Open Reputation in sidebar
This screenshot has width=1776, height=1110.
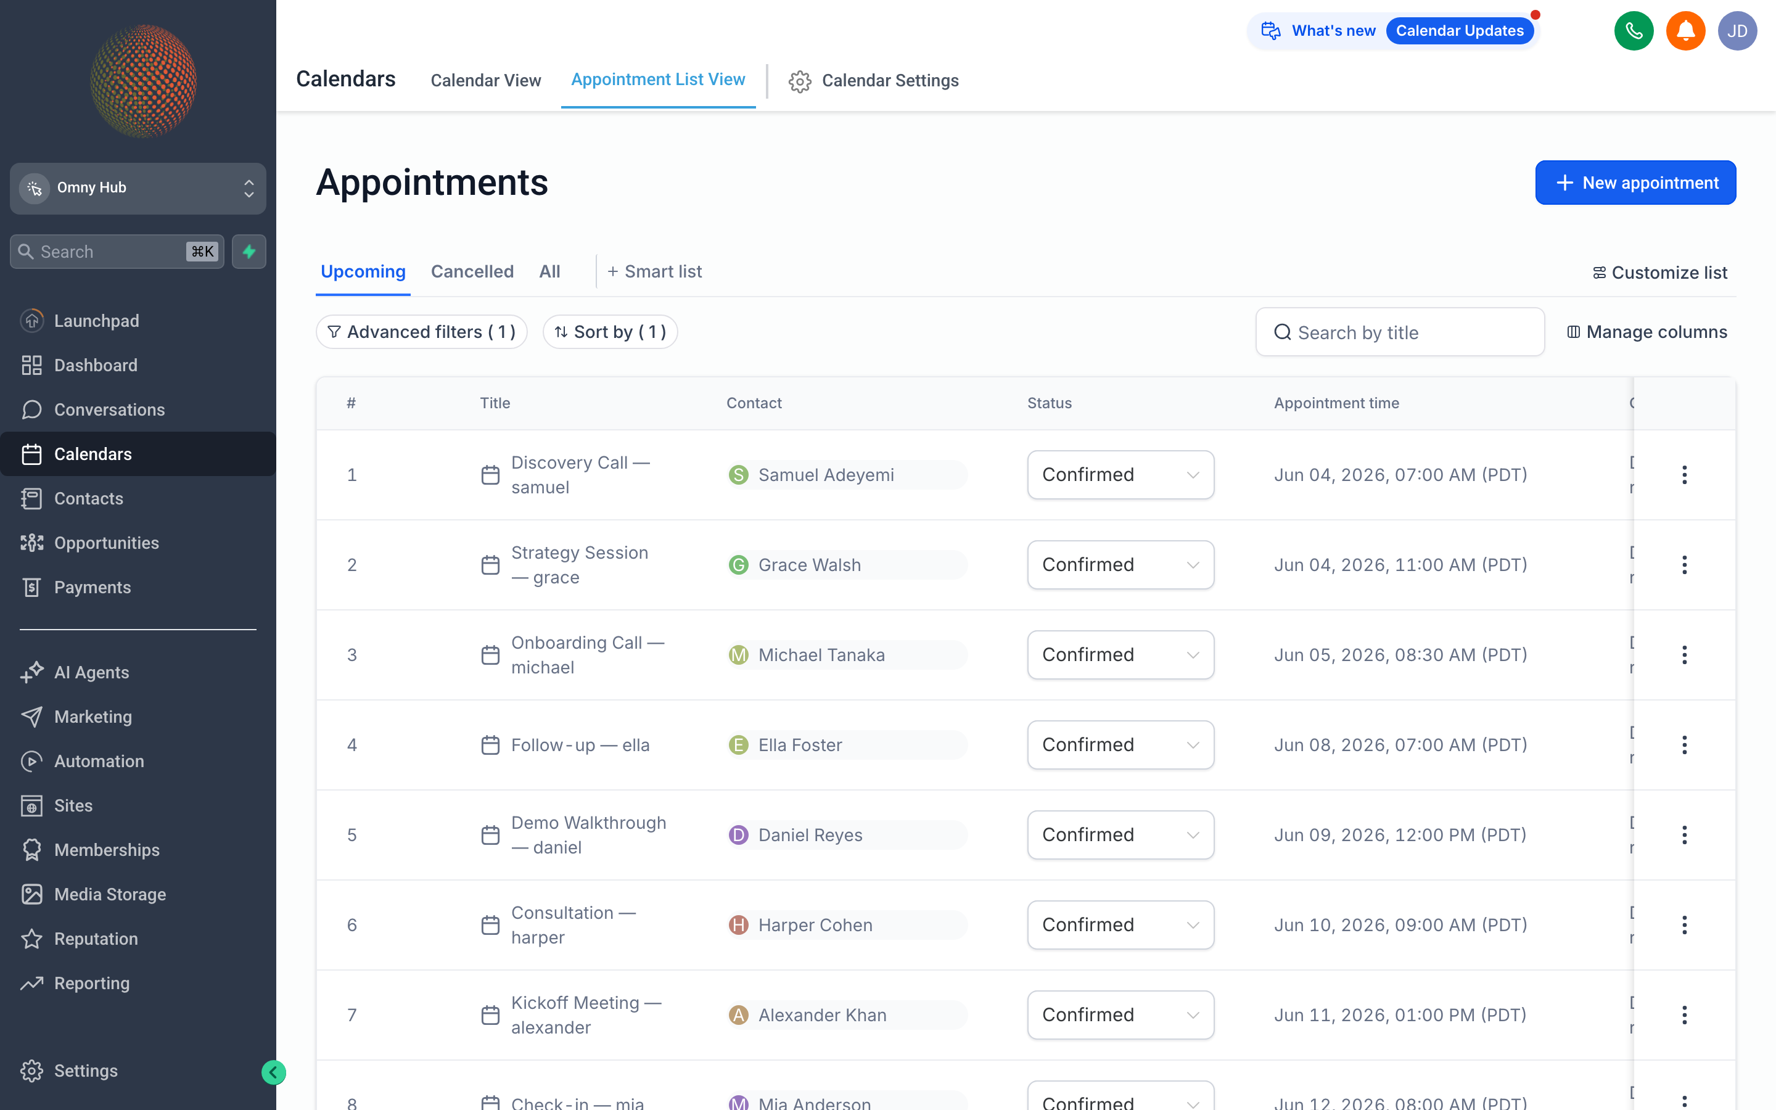[138, 939]
